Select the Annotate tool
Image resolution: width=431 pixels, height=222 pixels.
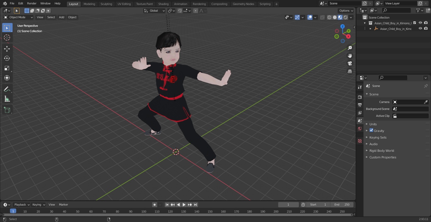click(7, 89)
